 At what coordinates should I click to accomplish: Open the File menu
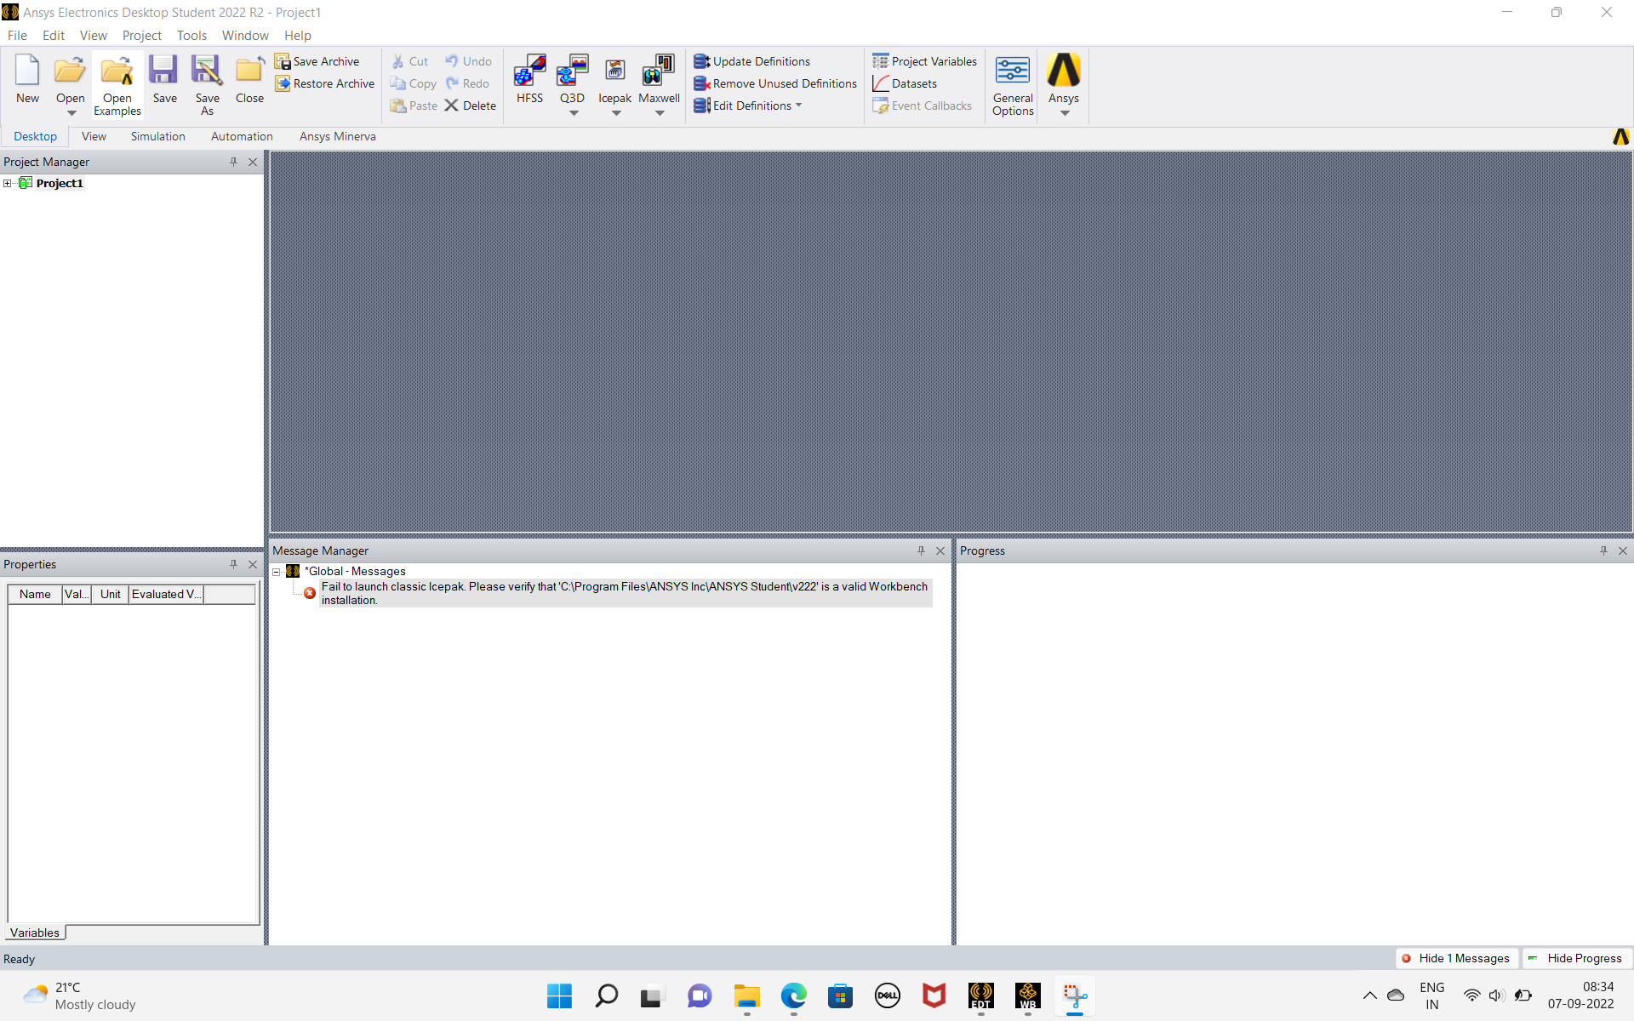[17, 35]
